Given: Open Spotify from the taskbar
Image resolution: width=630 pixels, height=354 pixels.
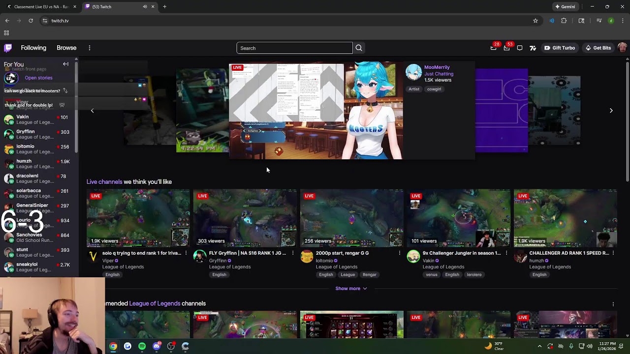Looking at the screenshot, I should 142,346.
